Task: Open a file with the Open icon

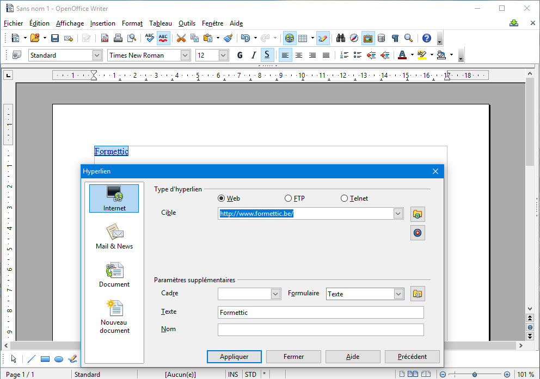Action: coord(35,38)
